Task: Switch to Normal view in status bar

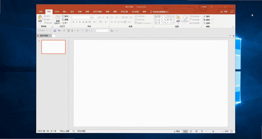Action: (185, 131)
